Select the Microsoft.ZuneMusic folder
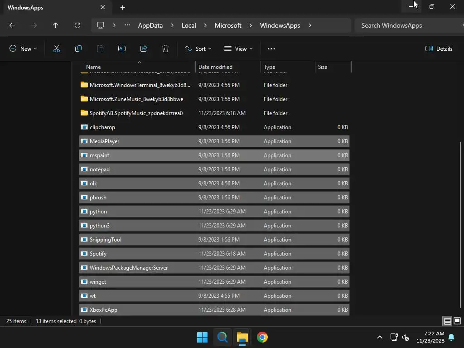The image size is (464, 348). pos(214,99)
